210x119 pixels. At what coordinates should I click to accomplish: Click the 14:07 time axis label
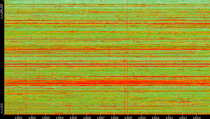(x=101, y=118)
